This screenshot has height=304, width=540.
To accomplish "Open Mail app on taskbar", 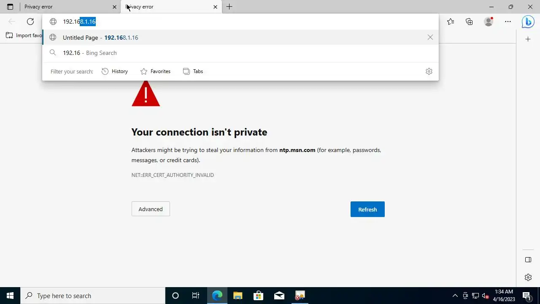I will click(279, 296).
